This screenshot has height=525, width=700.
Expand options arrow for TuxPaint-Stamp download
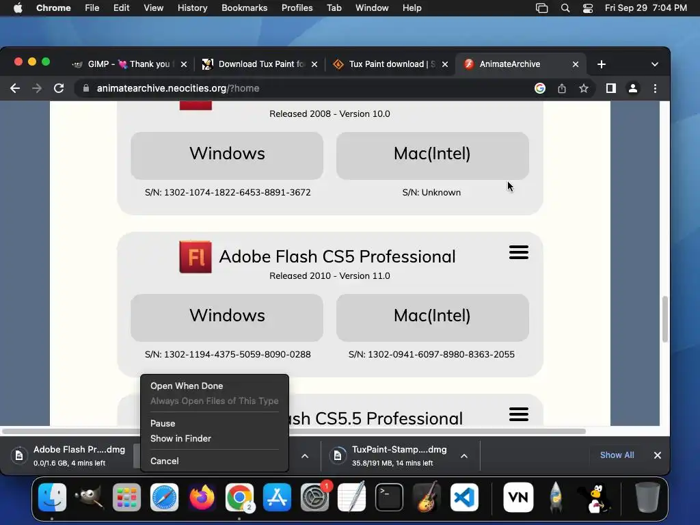[464, 456]
